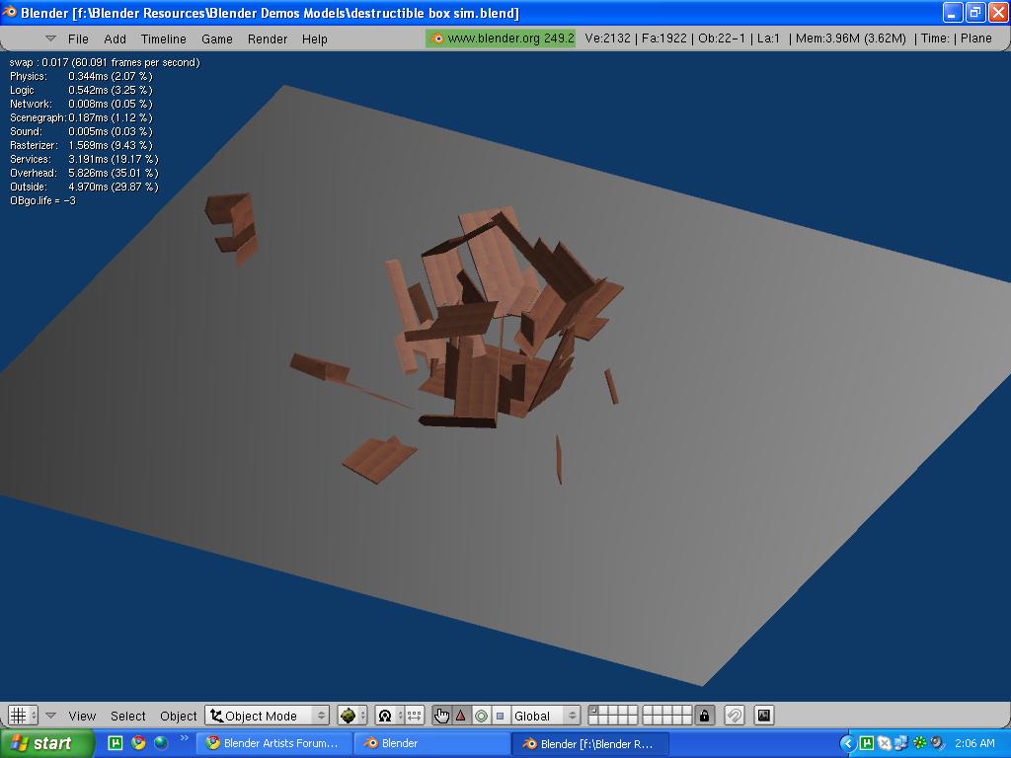Screen dimensions: 1011x758
Task: Click the render this window image icon
Action: (764, 716)
